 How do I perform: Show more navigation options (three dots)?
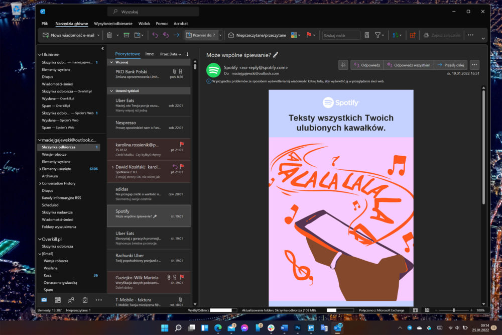[x=98, y=300]
